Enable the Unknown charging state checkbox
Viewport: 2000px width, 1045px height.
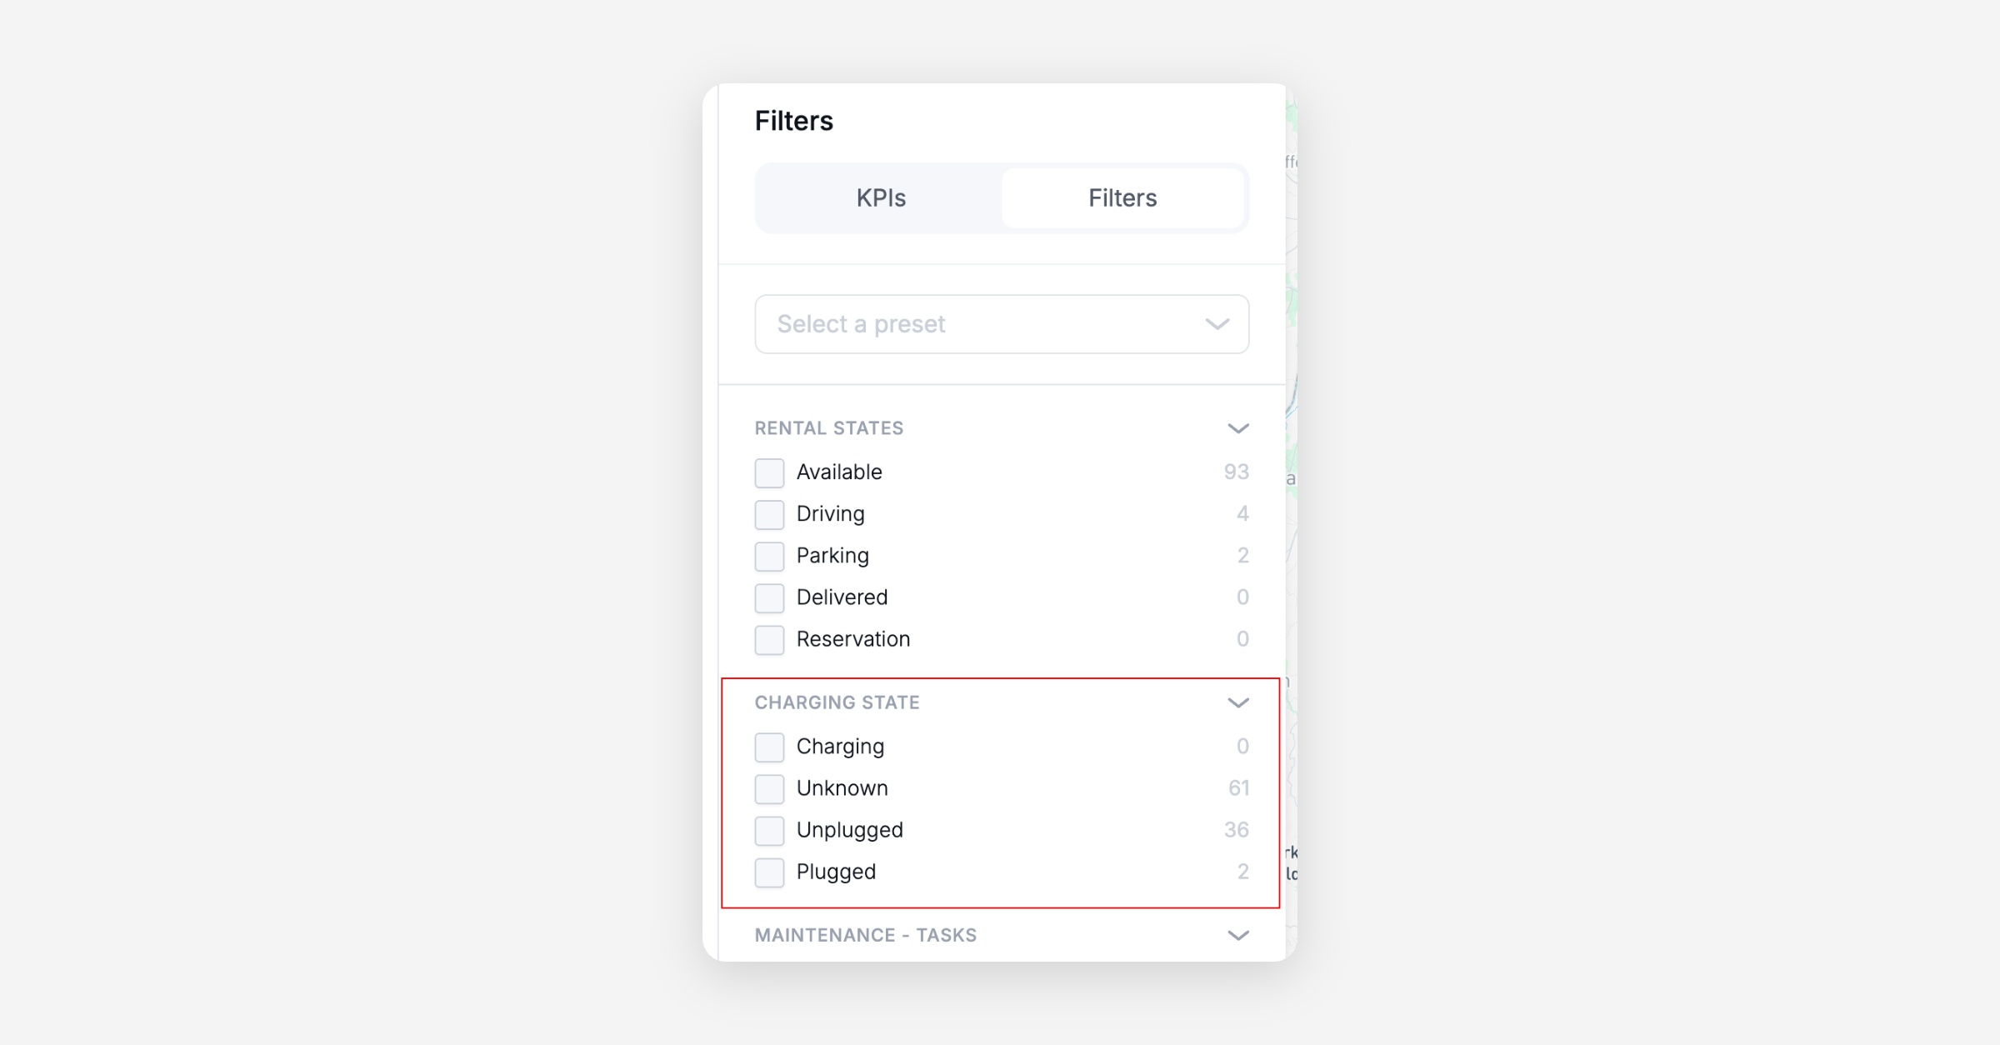(769, 788)
